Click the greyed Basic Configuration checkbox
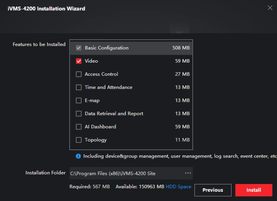The height and width of the screenshot is (201, 277). pyautogui.click(x=79, y=48)
